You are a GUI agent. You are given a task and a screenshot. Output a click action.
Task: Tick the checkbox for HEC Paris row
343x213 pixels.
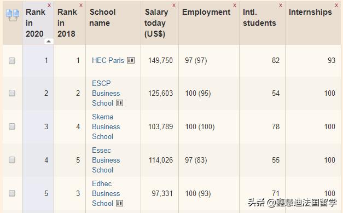pos(12,61)
